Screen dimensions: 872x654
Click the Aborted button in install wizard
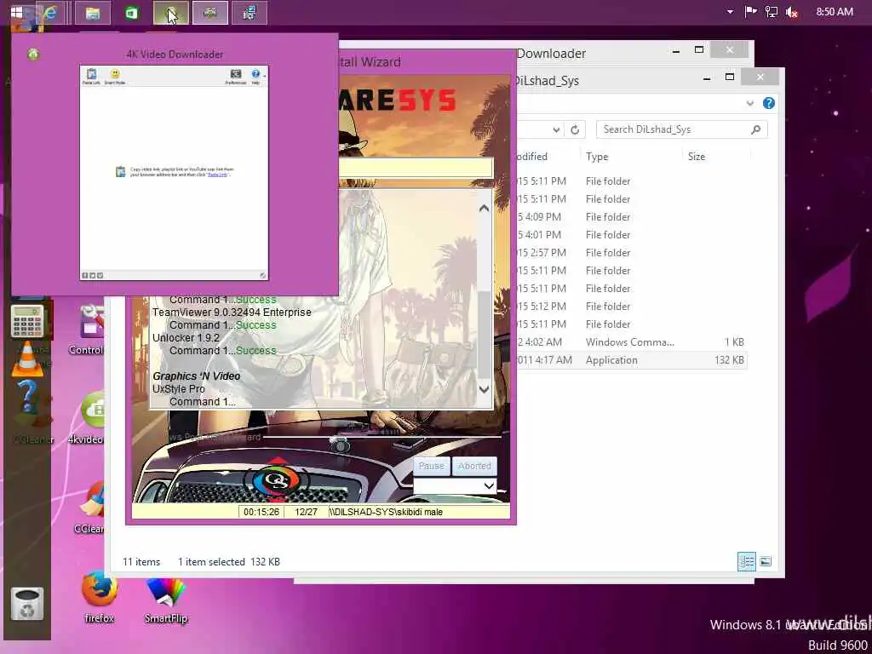pyautogui.click(x=474, y=466)
